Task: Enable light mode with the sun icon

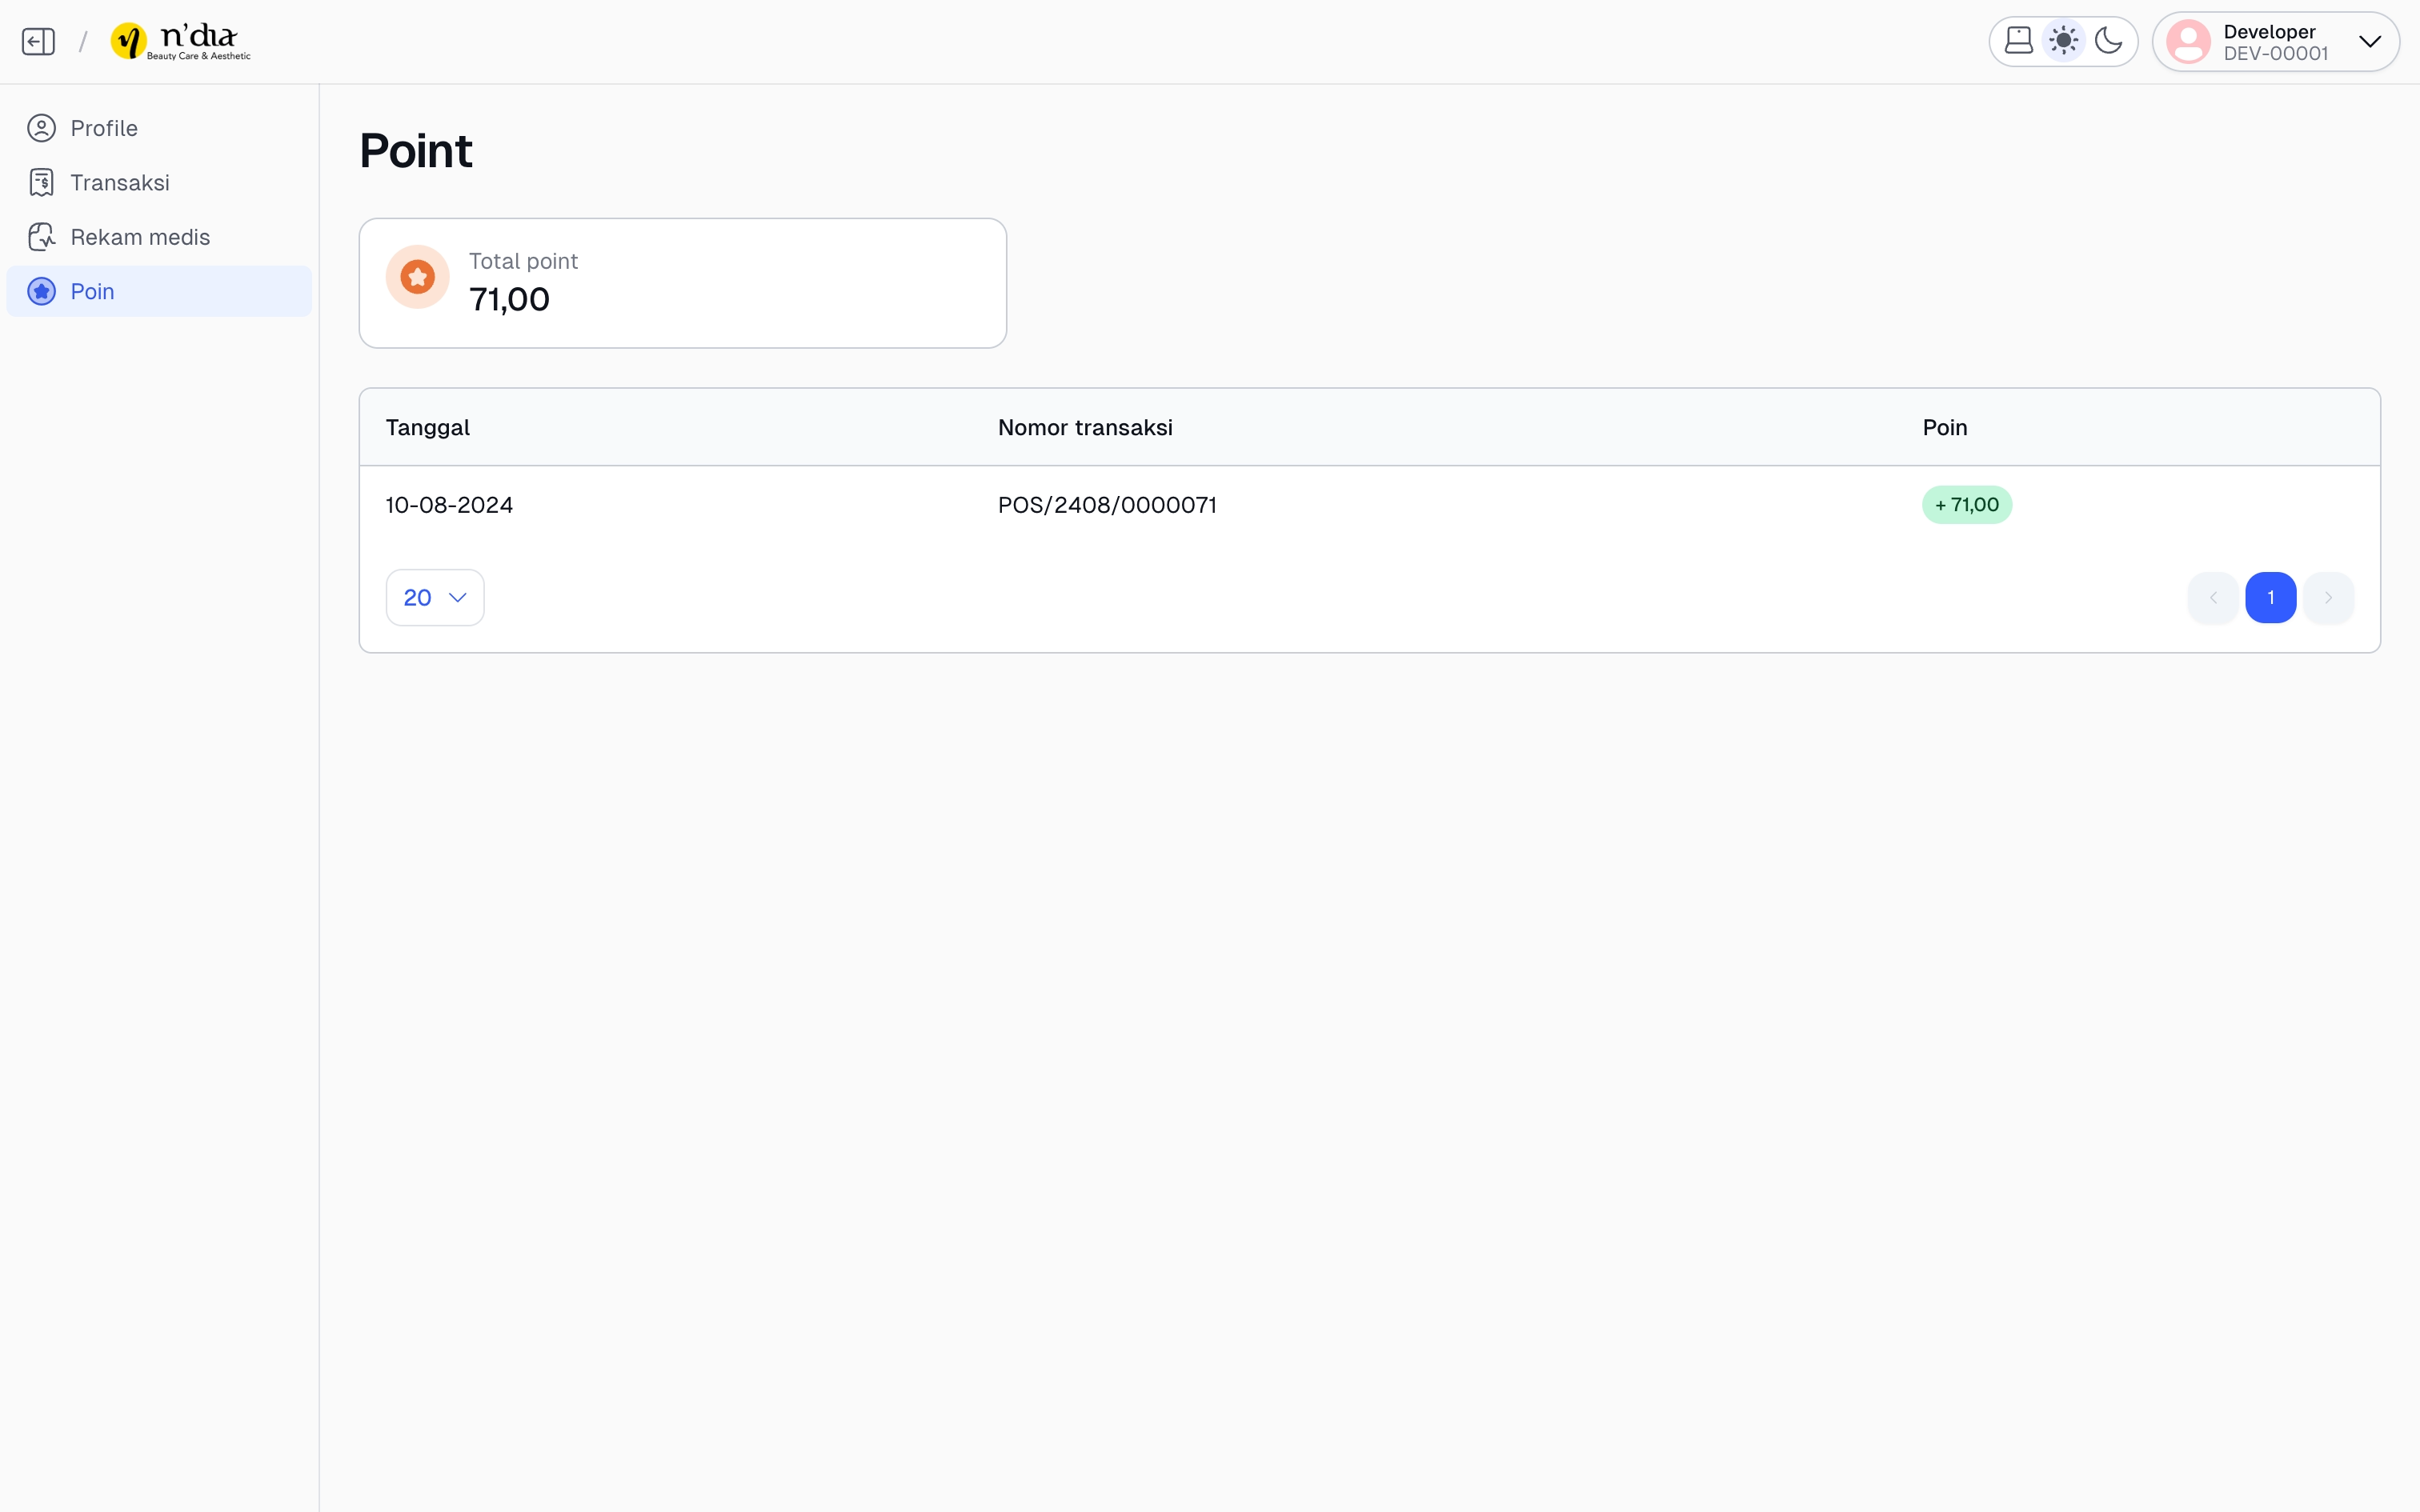Action: 2063,41
